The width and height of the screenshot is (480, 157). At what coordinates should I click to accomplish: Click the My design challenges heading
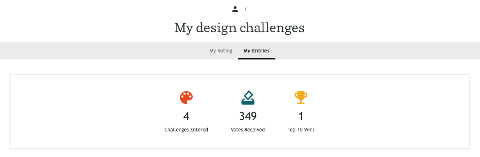239,28
